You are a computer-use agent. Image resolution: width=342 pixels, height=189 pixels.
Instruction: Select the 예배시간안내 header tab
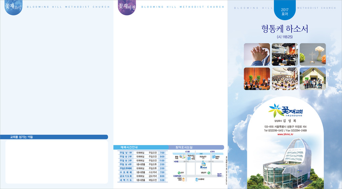pyautogui.click(x=129, y=147)
